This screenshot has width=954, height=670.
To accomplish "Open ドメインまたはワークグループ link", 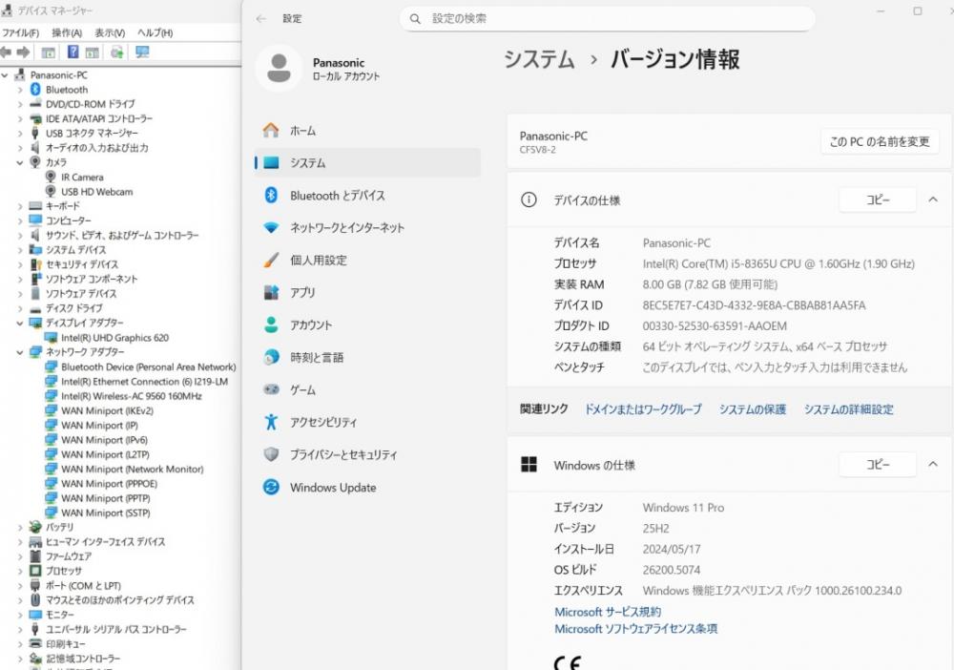I will point(643,409).
